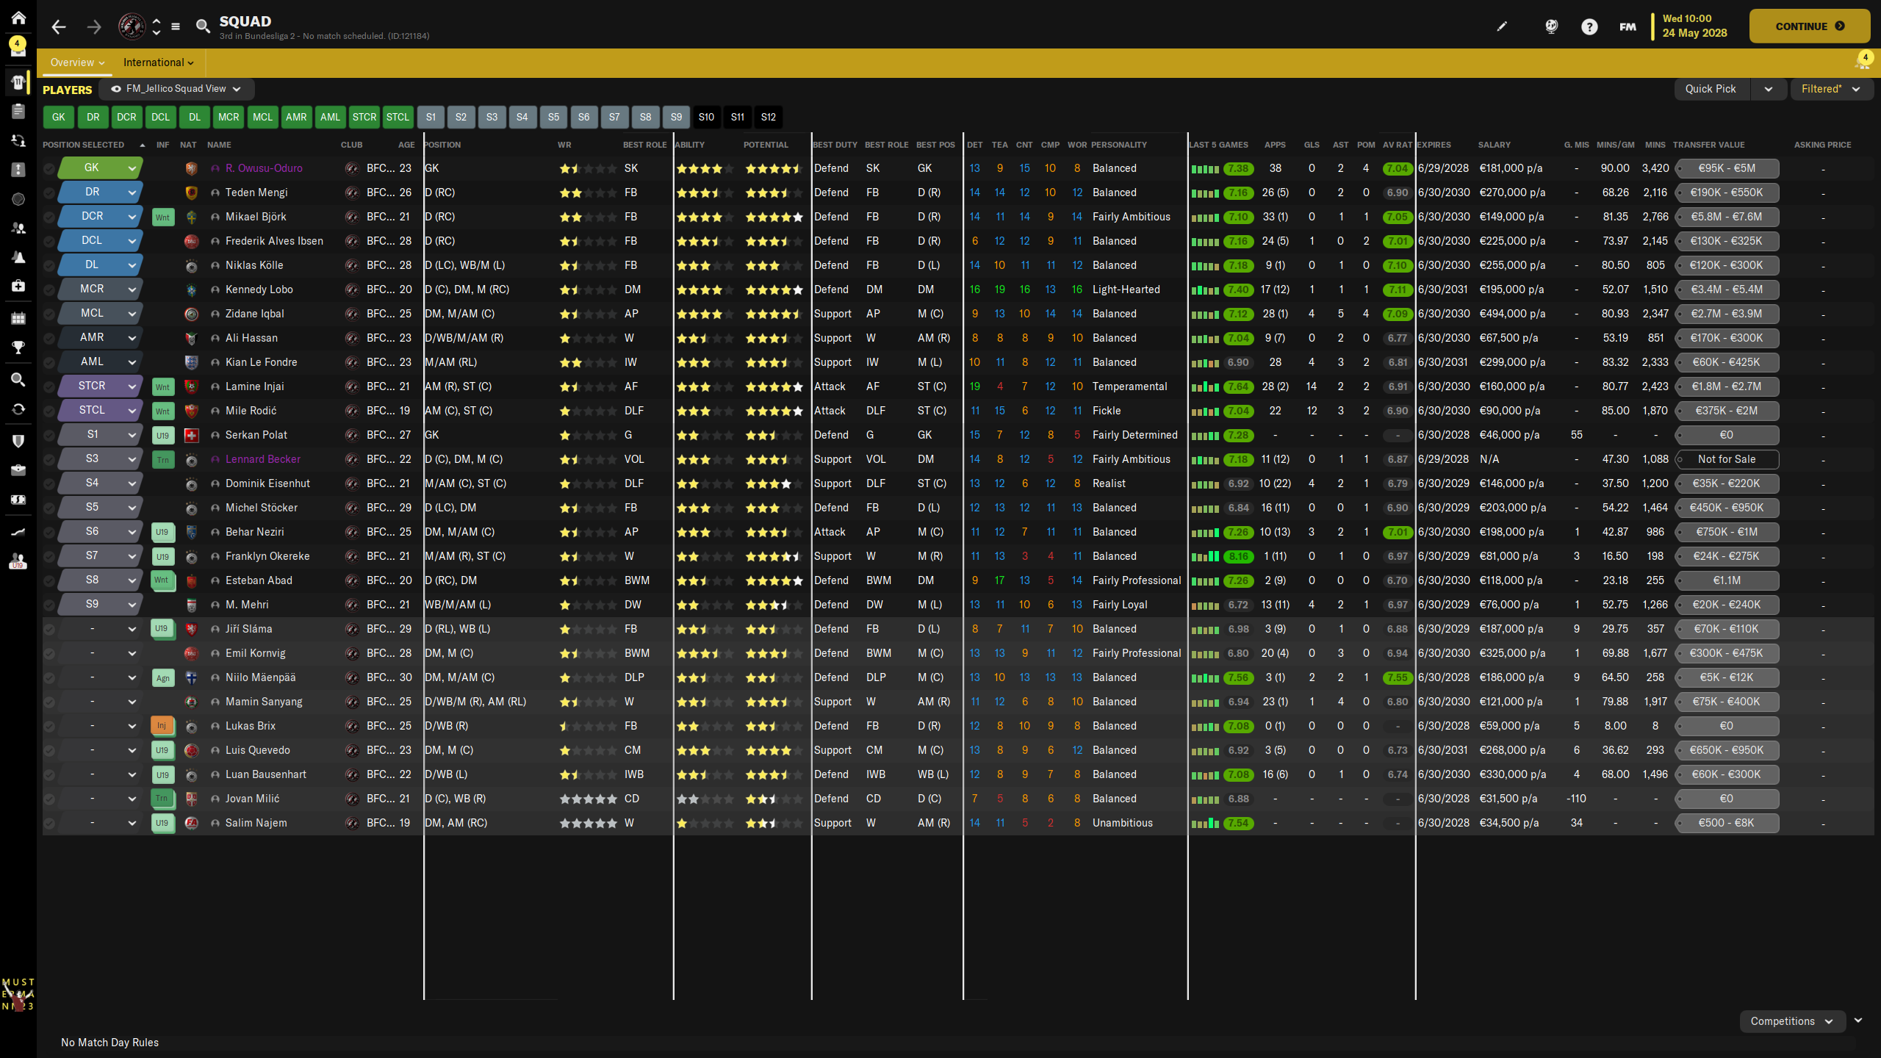Image resolution: width=1881 pixels, height=1058 pixels.
Task: Click the help question mark icon
Action: pyautogui.click(x=1589, y=27)
